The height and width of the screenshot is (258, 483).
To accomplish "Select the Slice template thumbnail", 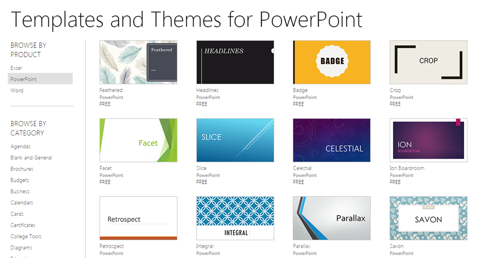I will click(235, 140).
